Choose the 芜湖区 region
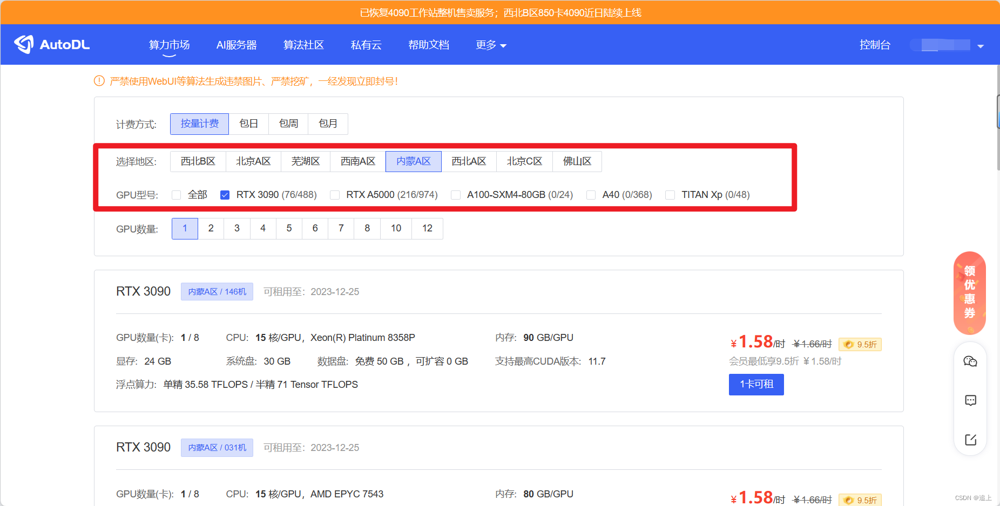Viewport: 1000px width, 506px height. point(306,161)
